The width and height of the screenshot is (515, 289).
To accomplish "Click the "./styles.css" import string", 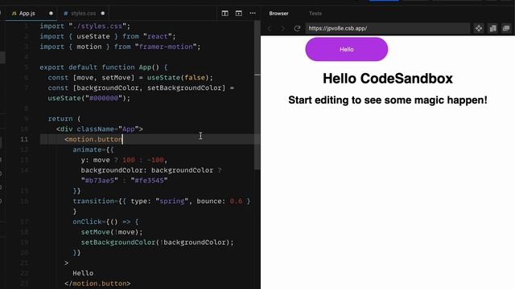I will [x=97, y=26].
